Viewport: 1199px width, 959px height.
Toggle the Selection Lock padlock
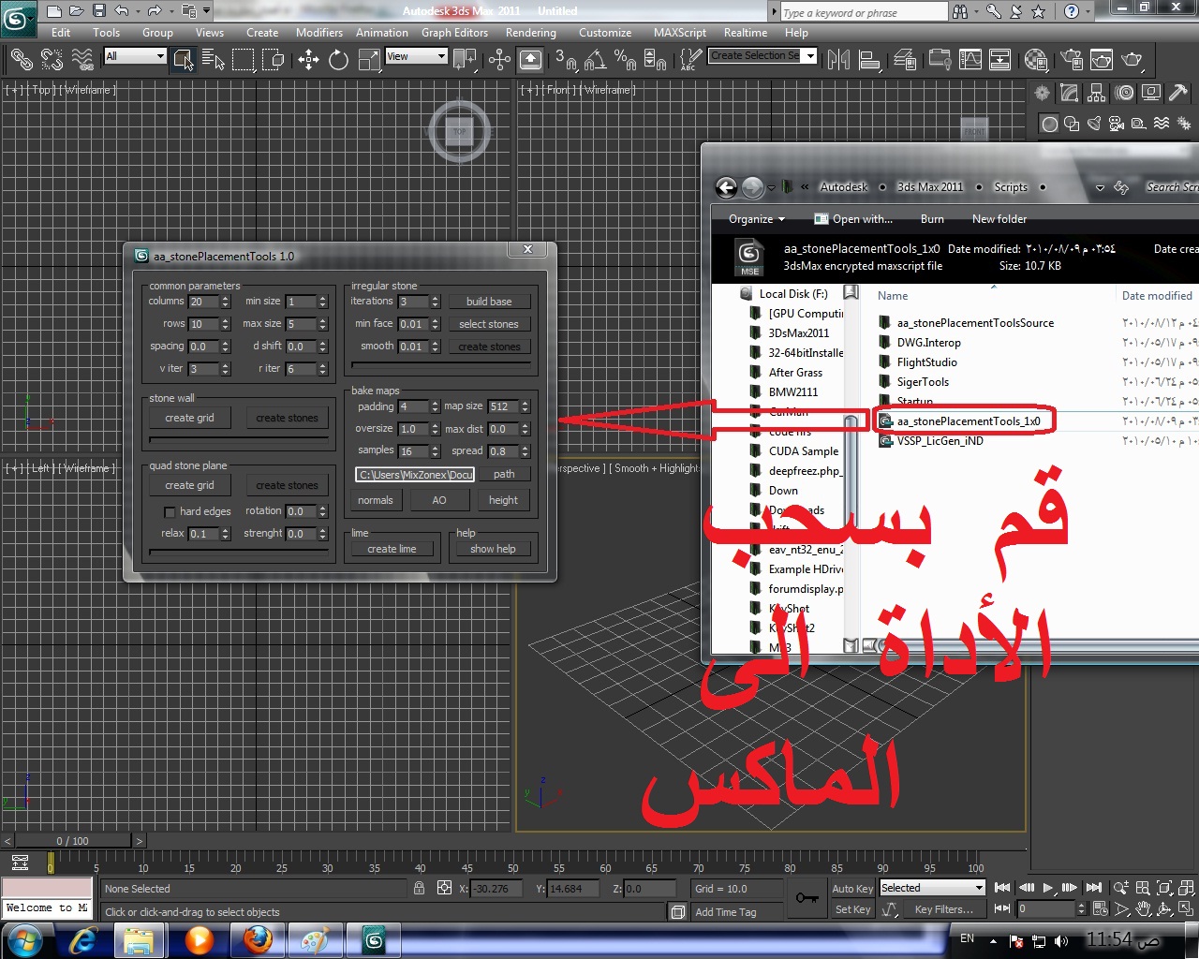click(419, 888)
